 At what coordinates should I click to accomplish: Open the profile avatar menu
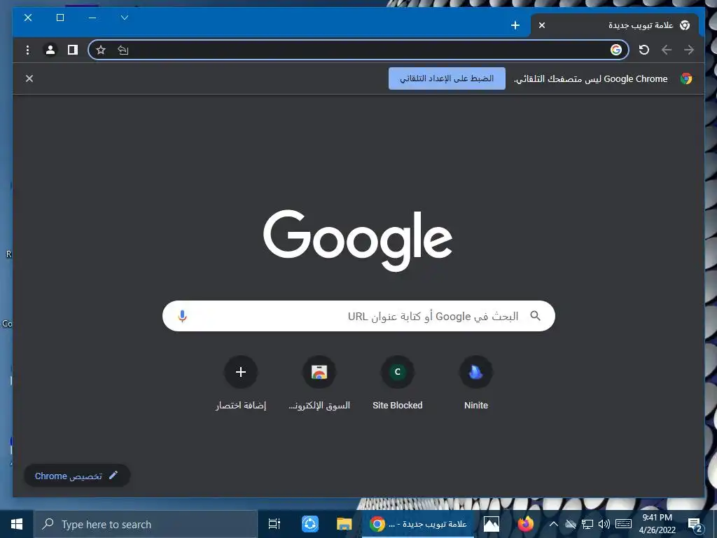pos(50,50)
